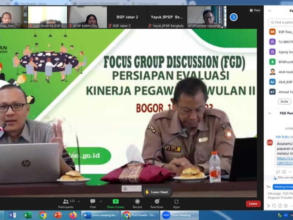Expand the arrow next to Chat button
This screenshot has width=293, height=220.
pyautogui.click(x=101, y=201)
